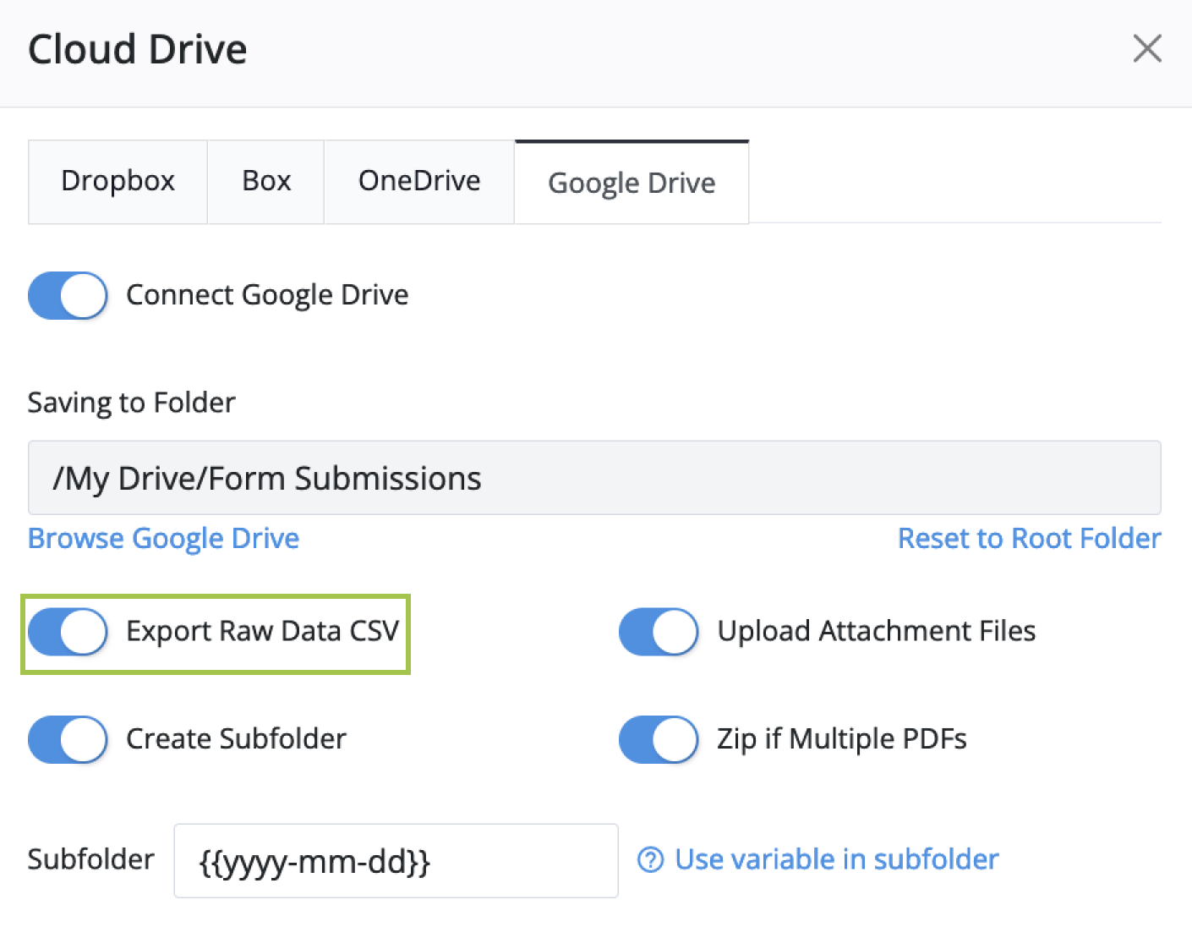The width and height of the screenshot is (1192, 949).
Task: Click the Export Raw Data CSV label text
Action: coord(262,632)
